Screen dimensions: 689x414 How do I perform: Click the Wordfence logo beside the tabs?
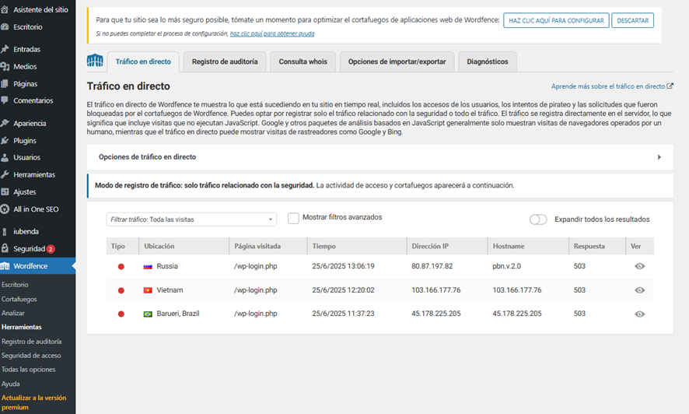pyautogui.click(x=95, y=60)
